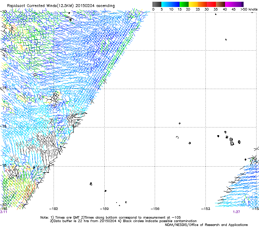Click the -18 latitude label
The width and height of the screenshot is (259, 227).
click(3, 165)
